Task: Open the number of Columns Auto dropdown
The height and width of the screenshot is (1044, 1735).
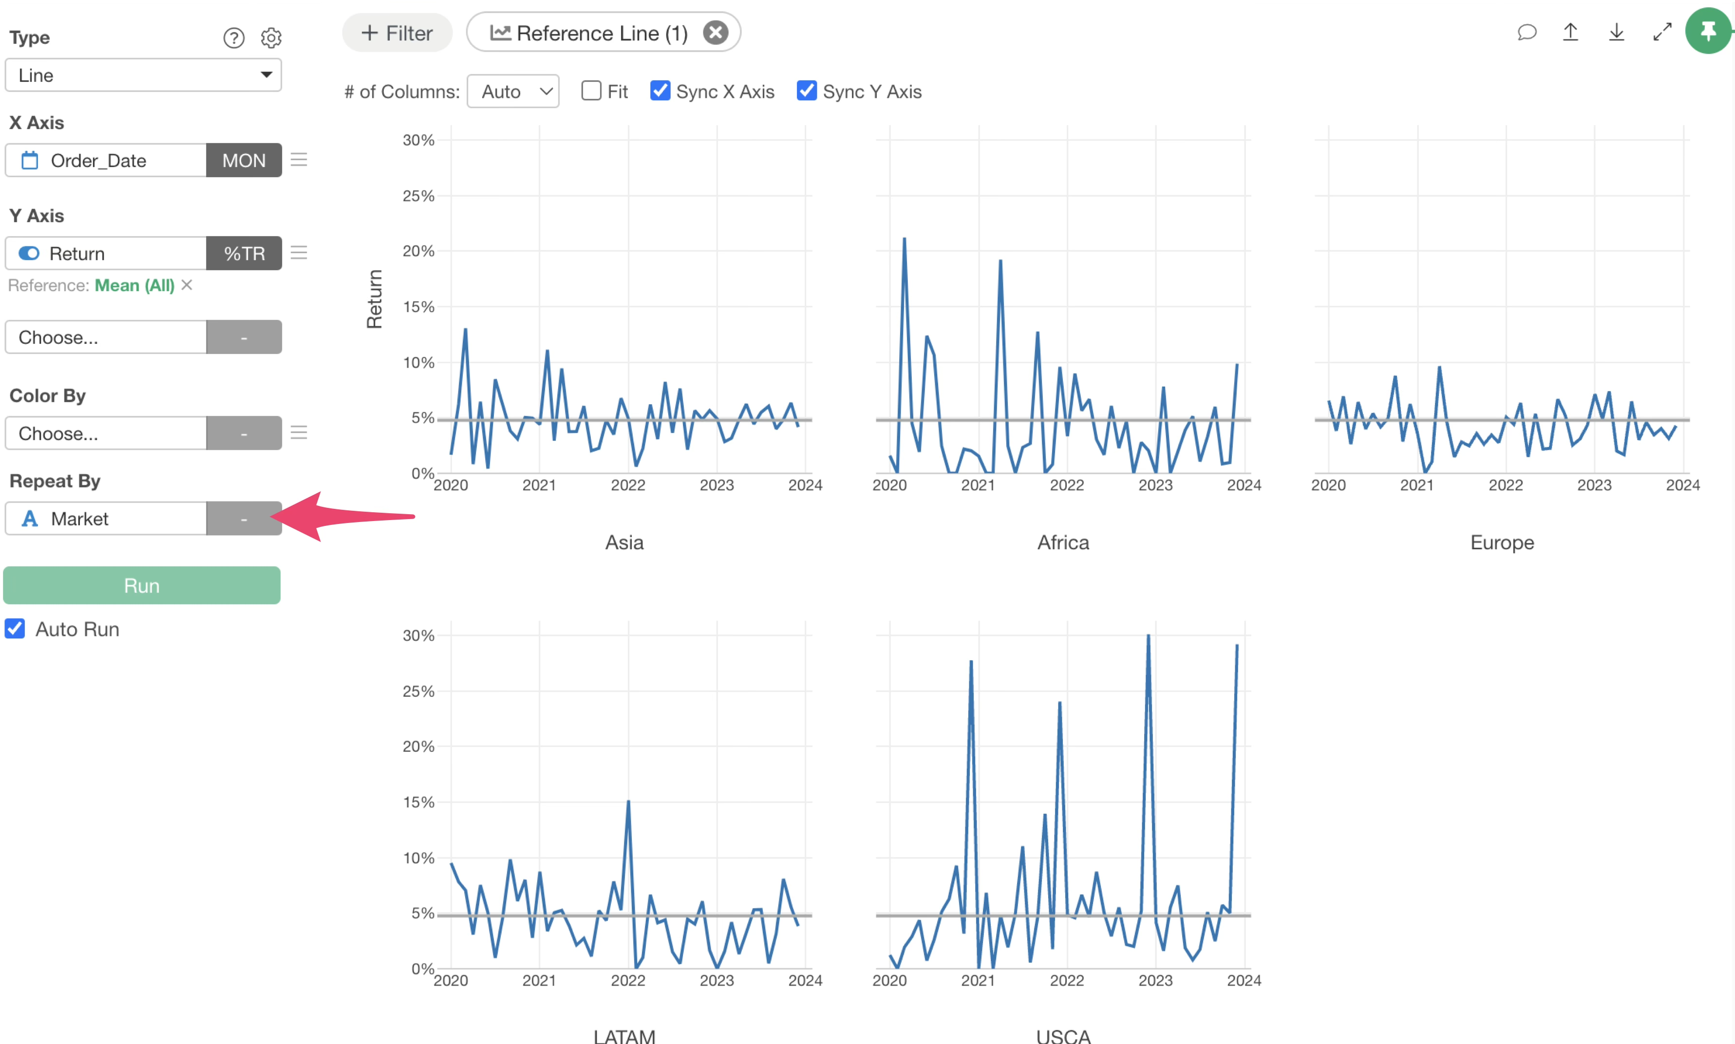Action: tap(513, 92)
